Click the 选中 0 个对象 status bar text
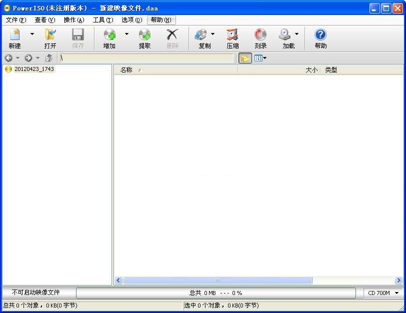Image resolution: width=406 pixels, height=313 pixels. [221, 305]
